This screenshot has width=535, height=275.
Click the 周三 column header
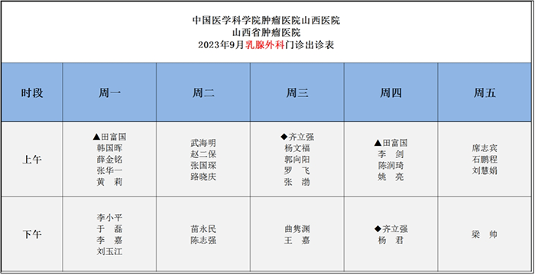pos(297,92)
